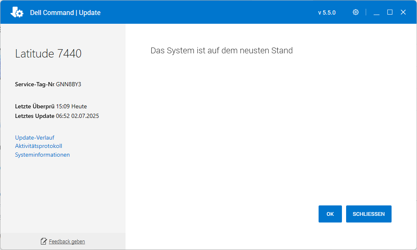
Task: Open the Aktivitätsprotokoll link
Action: click(38, 146)
